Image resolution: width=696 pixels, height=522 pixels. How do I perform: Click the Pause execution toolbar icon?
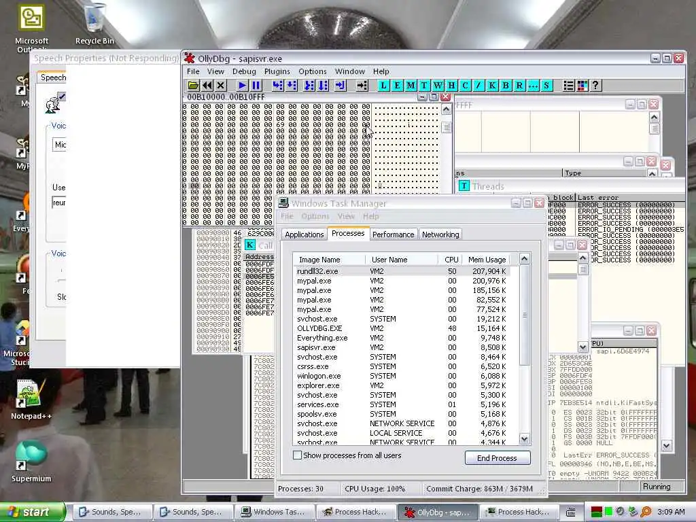point(256,85)
